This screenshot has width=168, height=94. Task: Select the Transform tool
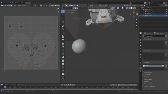(x=63, y=29)
